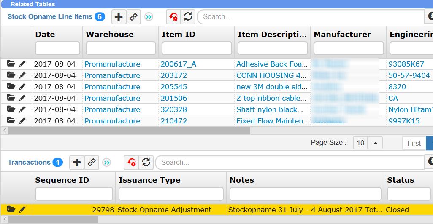Sort by the Warehouse column header
Image resolution: width=433 pixels, height=224 pixels.
pos(110,35)
